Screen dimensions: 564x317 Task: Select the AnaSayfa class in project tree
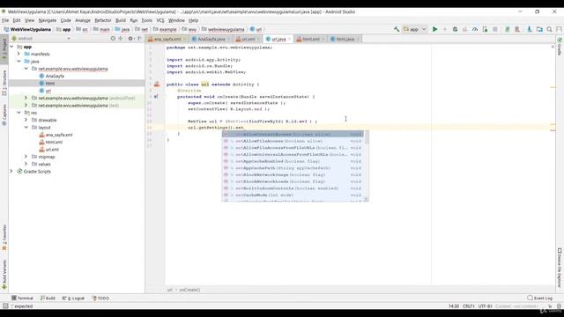point(55,76)
